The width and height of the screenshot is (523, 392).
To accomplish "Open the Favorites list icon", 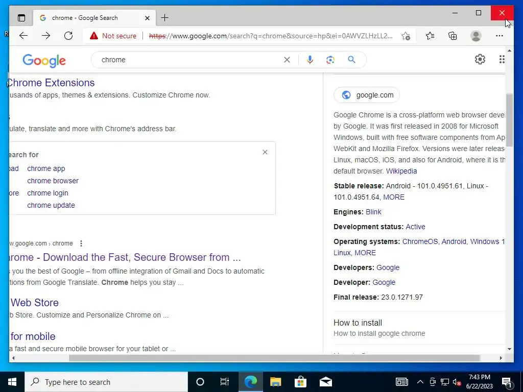I will 430,36.
